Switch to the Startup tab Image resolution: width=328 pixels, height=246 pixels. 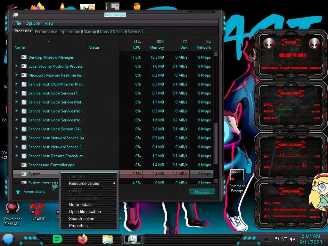coord(90,32)
